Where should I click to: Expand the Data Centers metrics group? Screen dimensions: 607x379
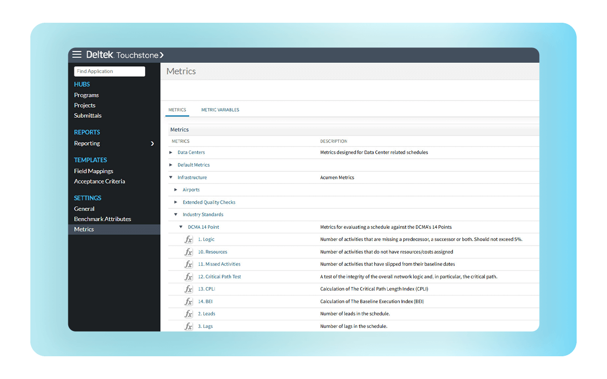point(171,152)
